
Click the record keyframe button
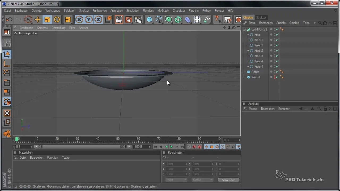tap(189, 147)
